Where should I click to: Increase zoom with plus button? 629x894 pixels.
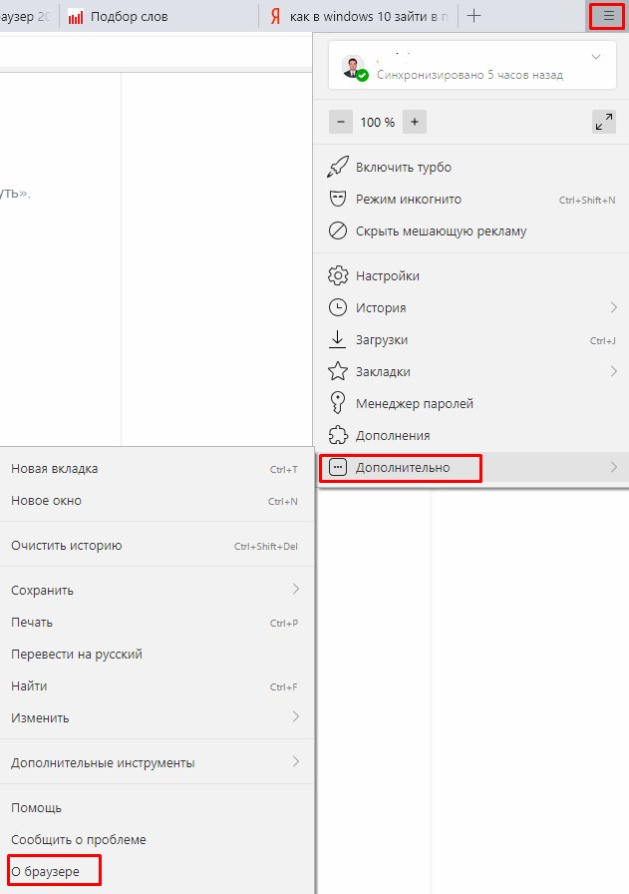[415, 122]
